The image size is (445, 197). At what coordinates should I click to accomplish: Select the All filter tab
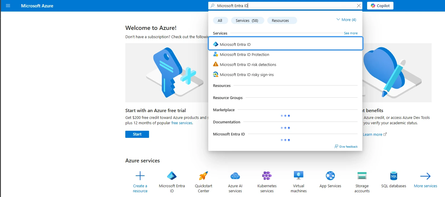coord(220,20)
